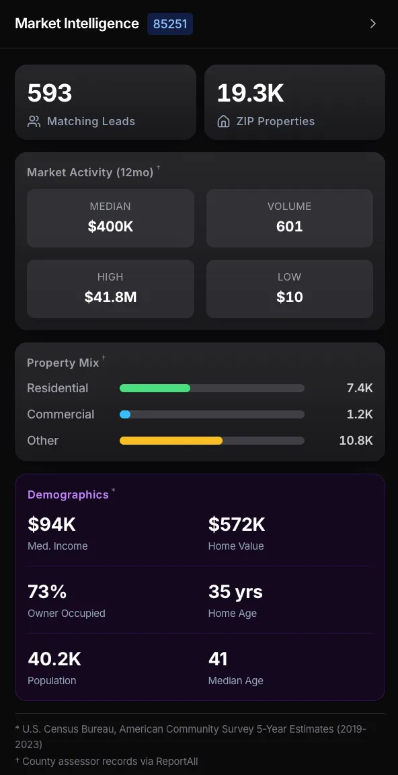
Task: Click the Low $10 stat tile
Action: click(289, 289)
